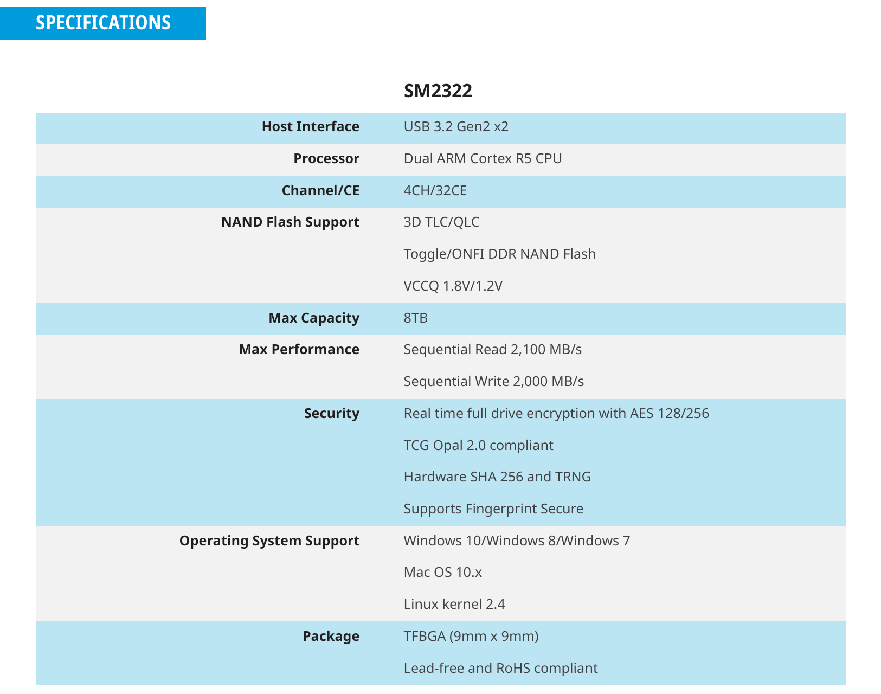Viewport: 881px width, 694px height.
Task: Select TFBGA (9mm x 9mm) package text
Action: tap(471, 637)
